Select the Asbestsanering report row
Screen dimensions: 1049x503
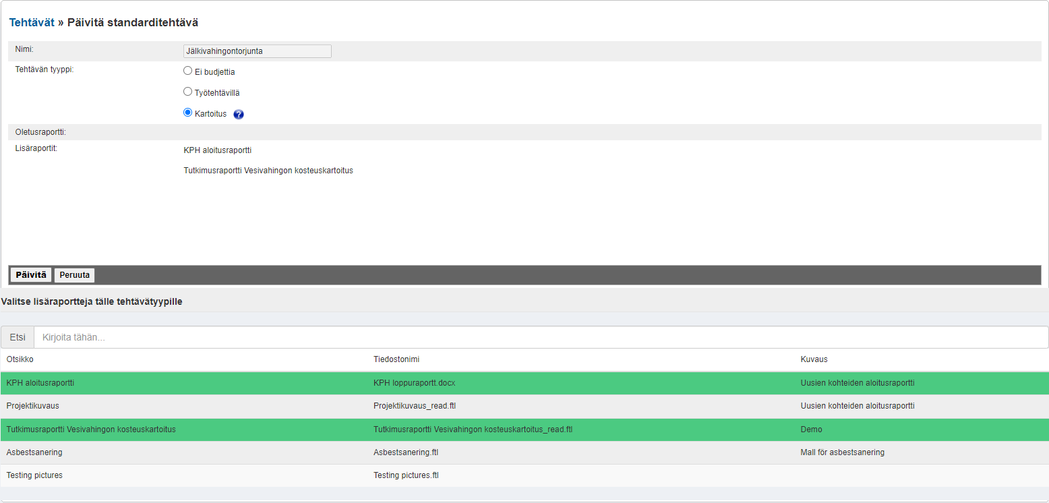[34, 452]
